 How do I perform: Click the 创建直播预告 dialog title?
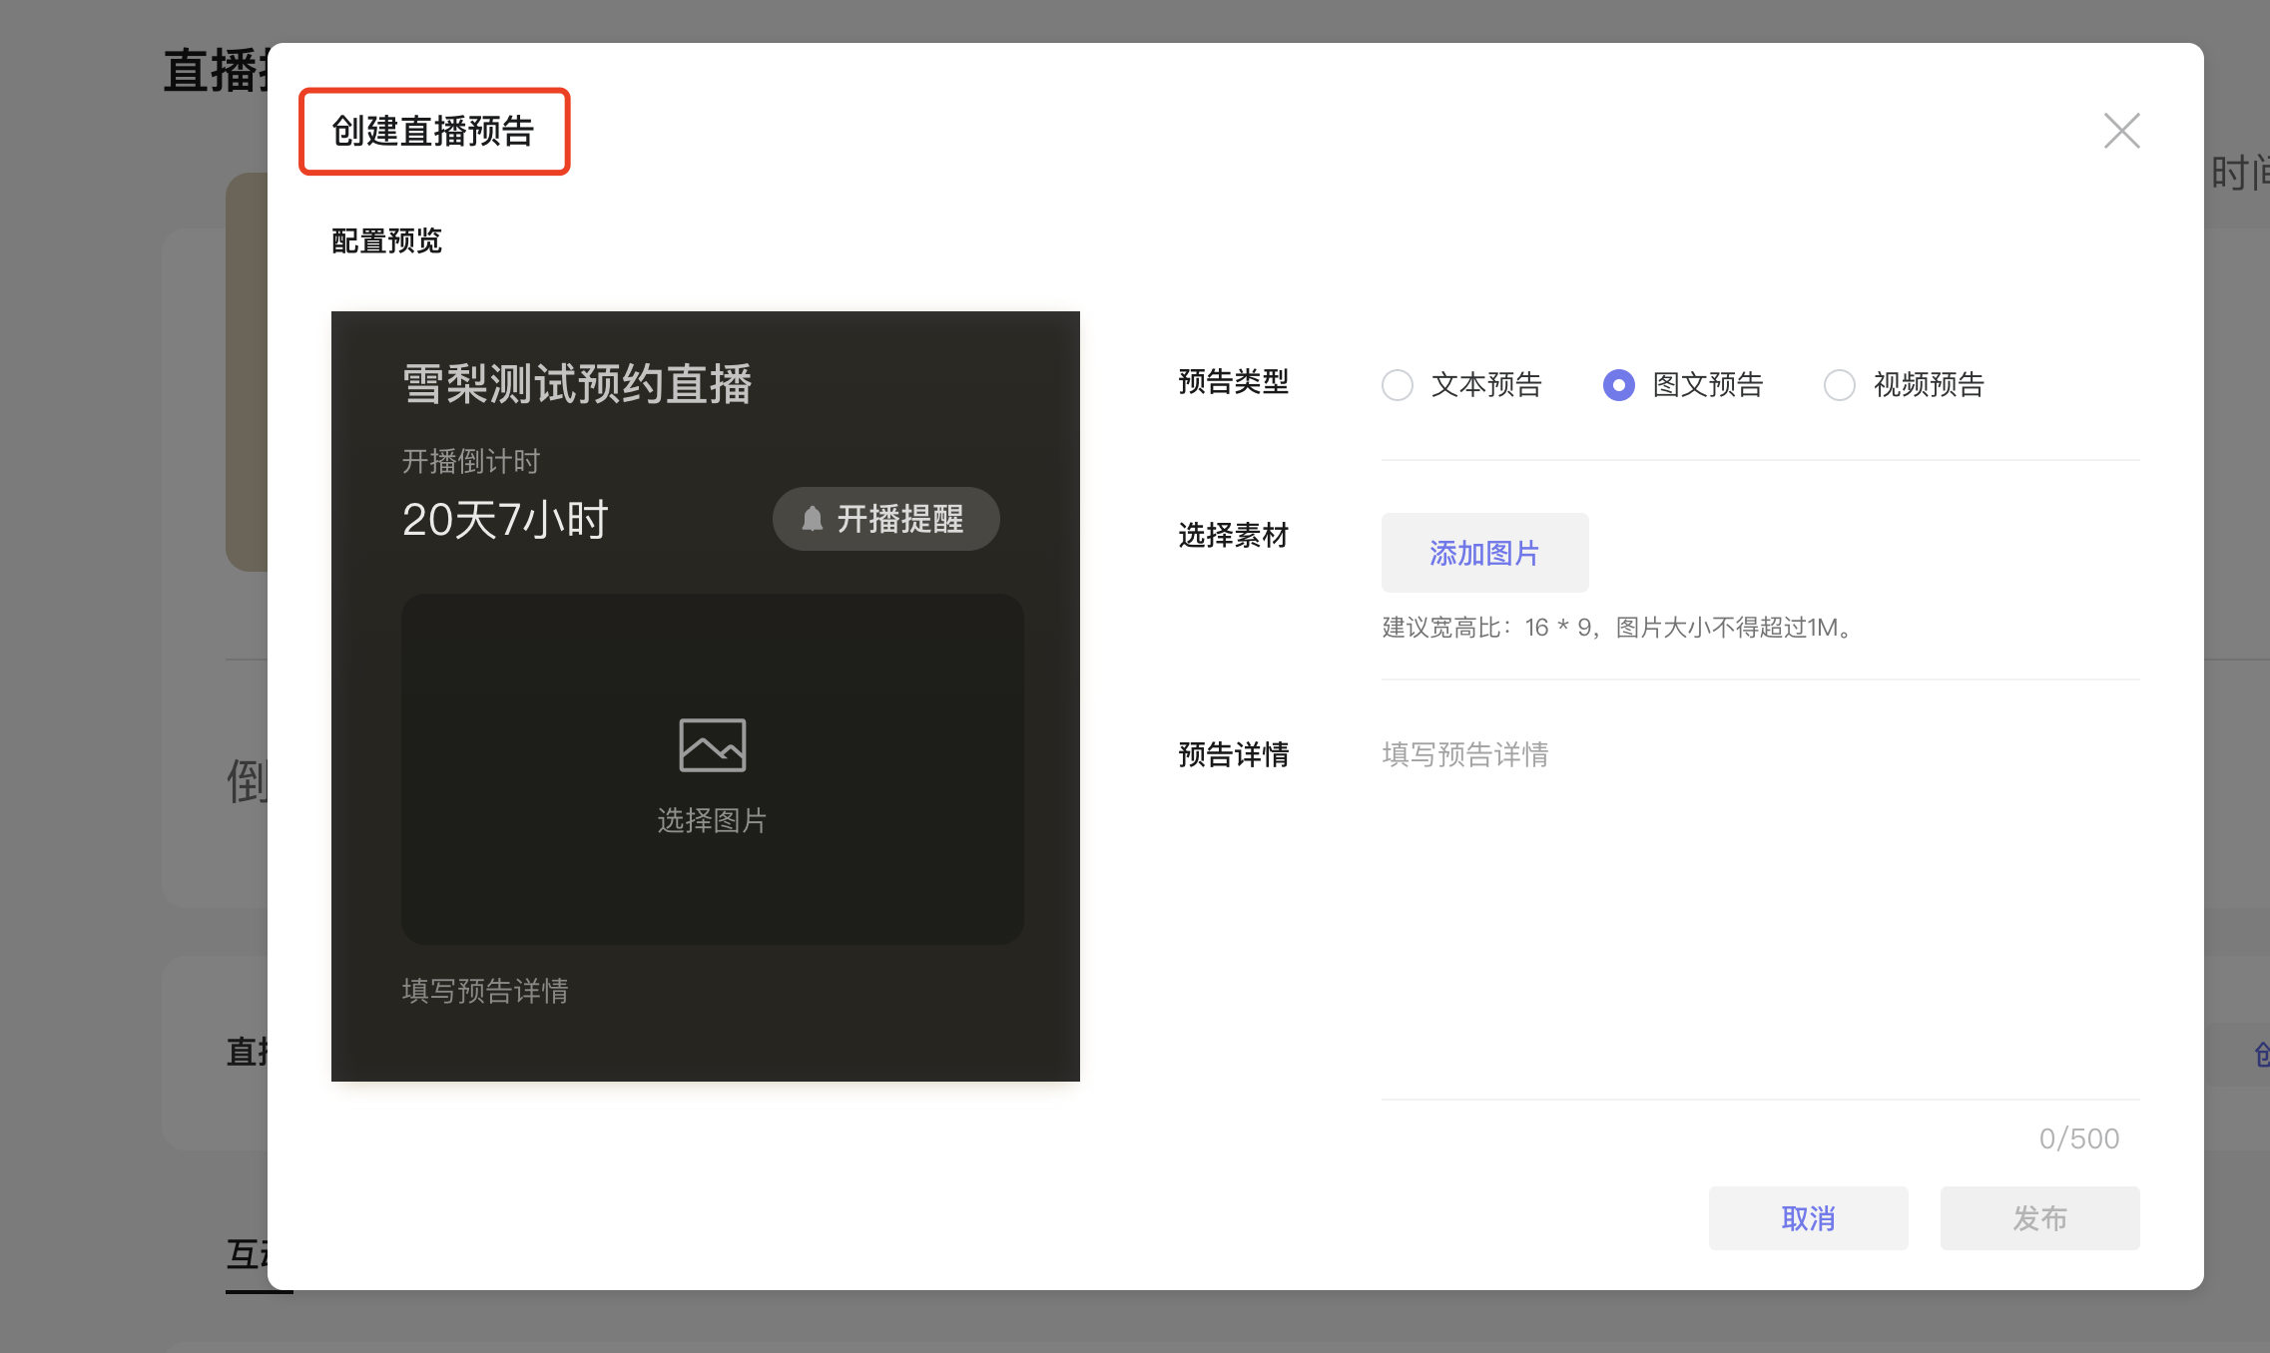[x=433, y=131]
